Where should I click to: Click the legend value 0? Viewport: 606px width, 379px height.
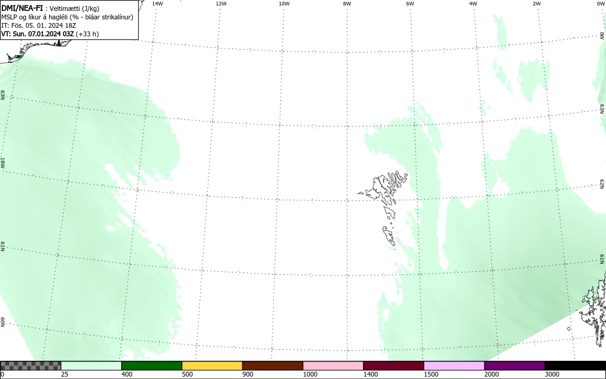2,374
